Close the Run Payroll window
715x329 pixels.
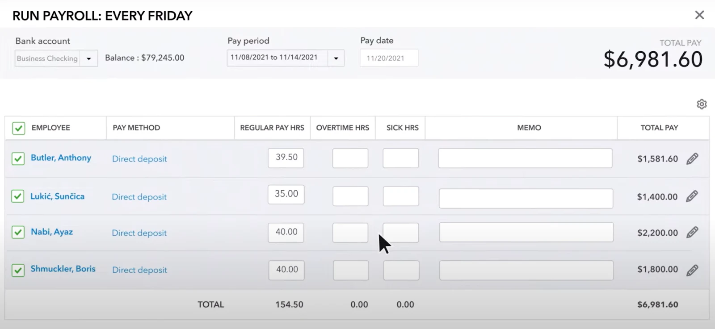699,15
